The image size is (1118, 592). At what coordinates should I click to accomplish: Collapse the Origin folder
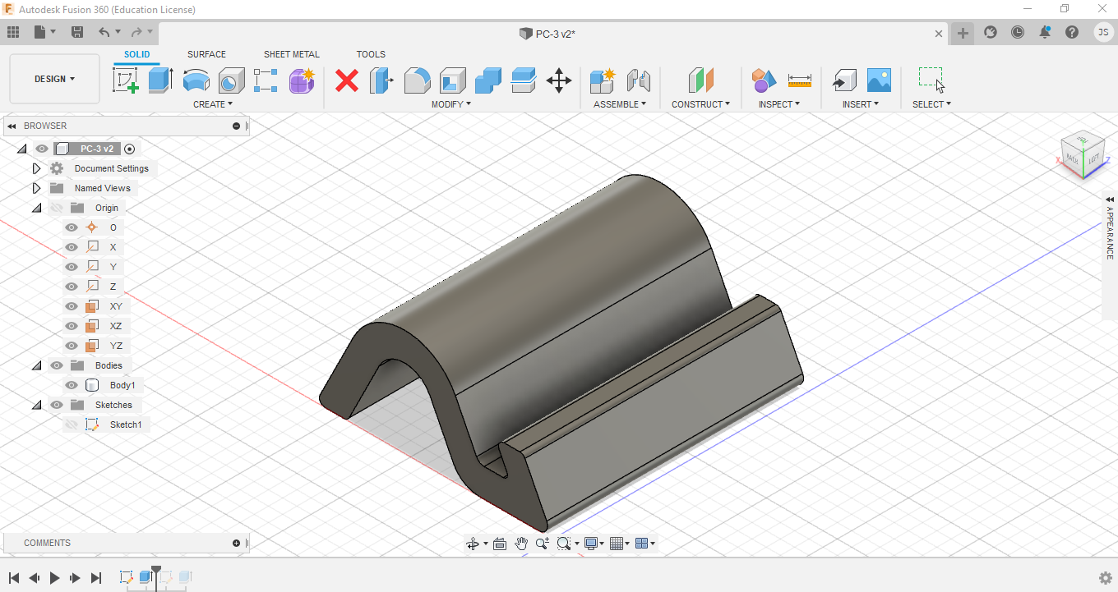point(36,208)
